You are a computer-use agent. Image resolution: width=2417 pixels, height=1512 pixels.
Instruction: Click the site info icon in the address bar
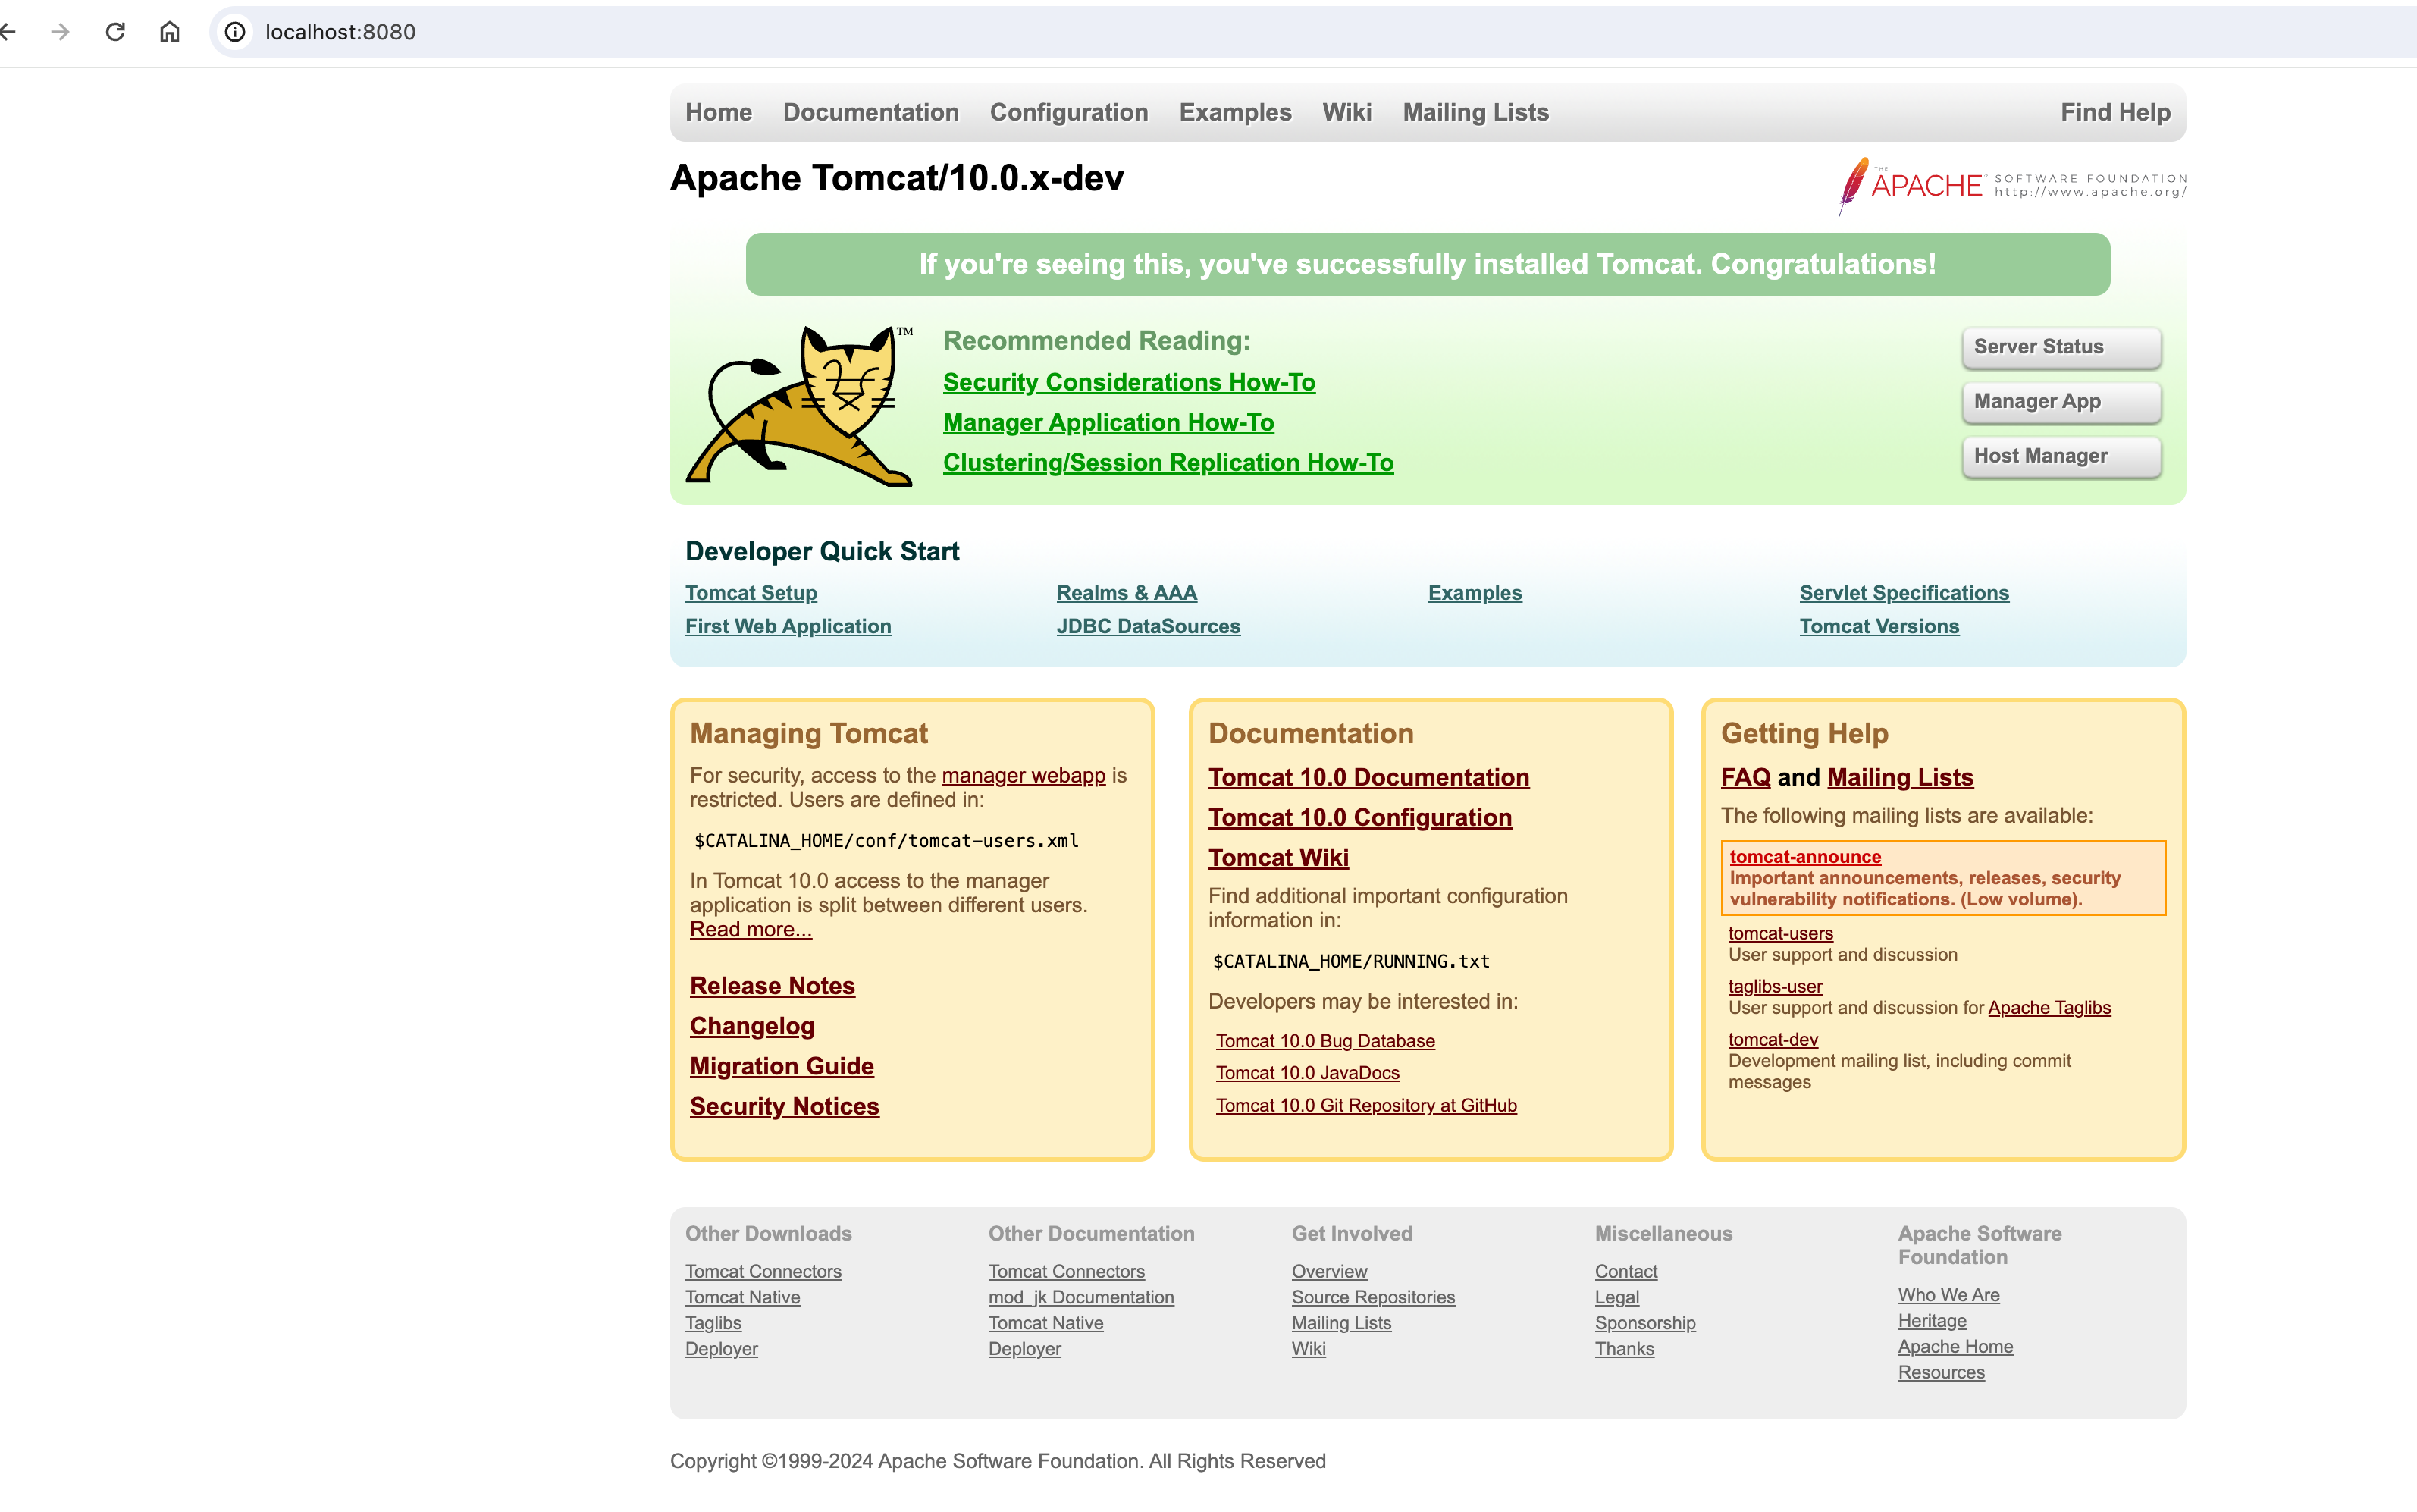point(235,32)
